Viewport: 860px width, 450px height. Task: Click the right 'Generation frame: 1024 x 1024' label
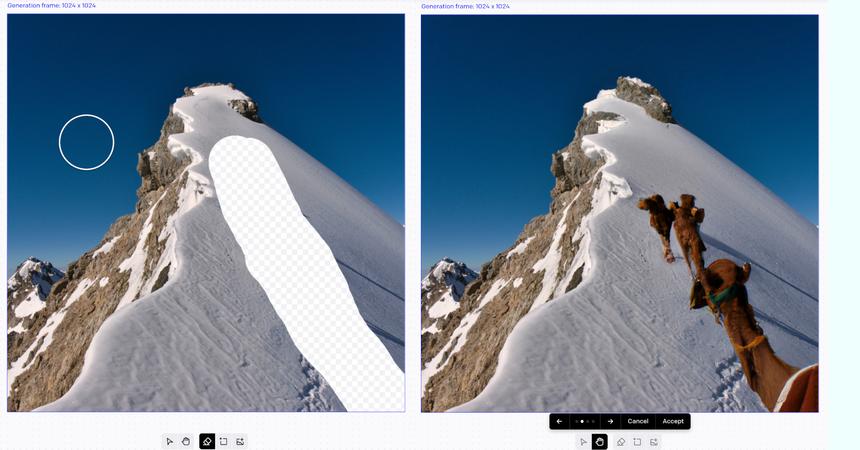click(x=466, y=6)
